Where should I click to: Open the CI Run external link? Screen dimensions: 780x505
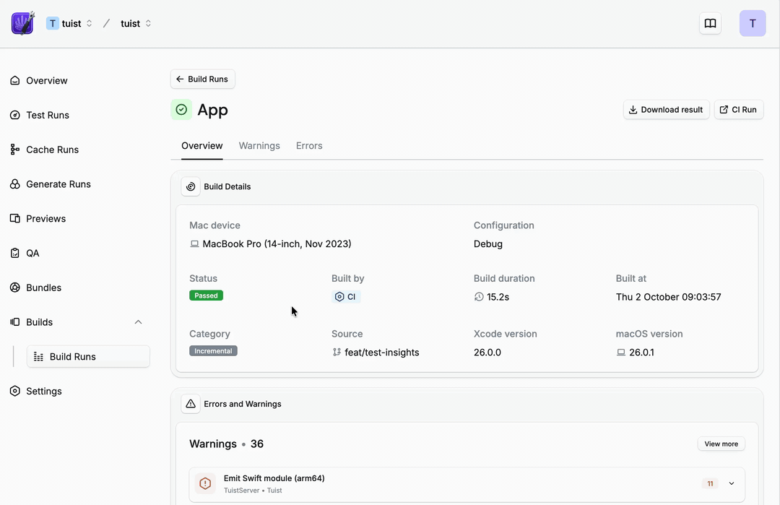[x=738, y=110]
